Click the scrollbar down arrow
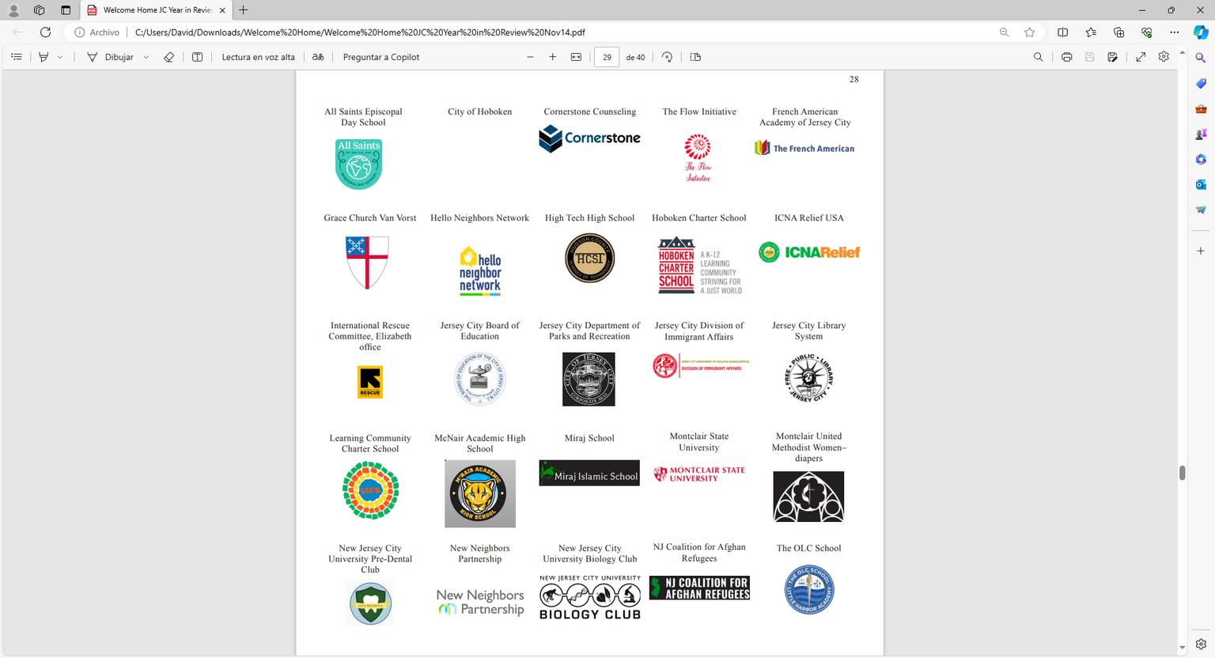The image size is (1215, 658). pyautogui.click(x=1183, y=648)
